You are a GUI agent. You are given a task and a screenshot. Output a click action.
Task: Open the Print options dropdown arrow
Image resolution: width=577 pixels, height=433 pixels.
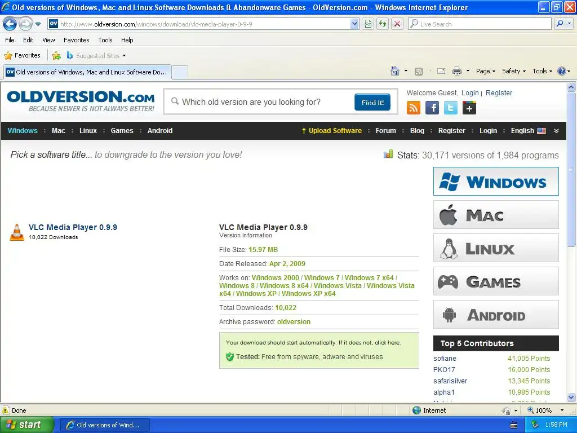tap(468, 71)
